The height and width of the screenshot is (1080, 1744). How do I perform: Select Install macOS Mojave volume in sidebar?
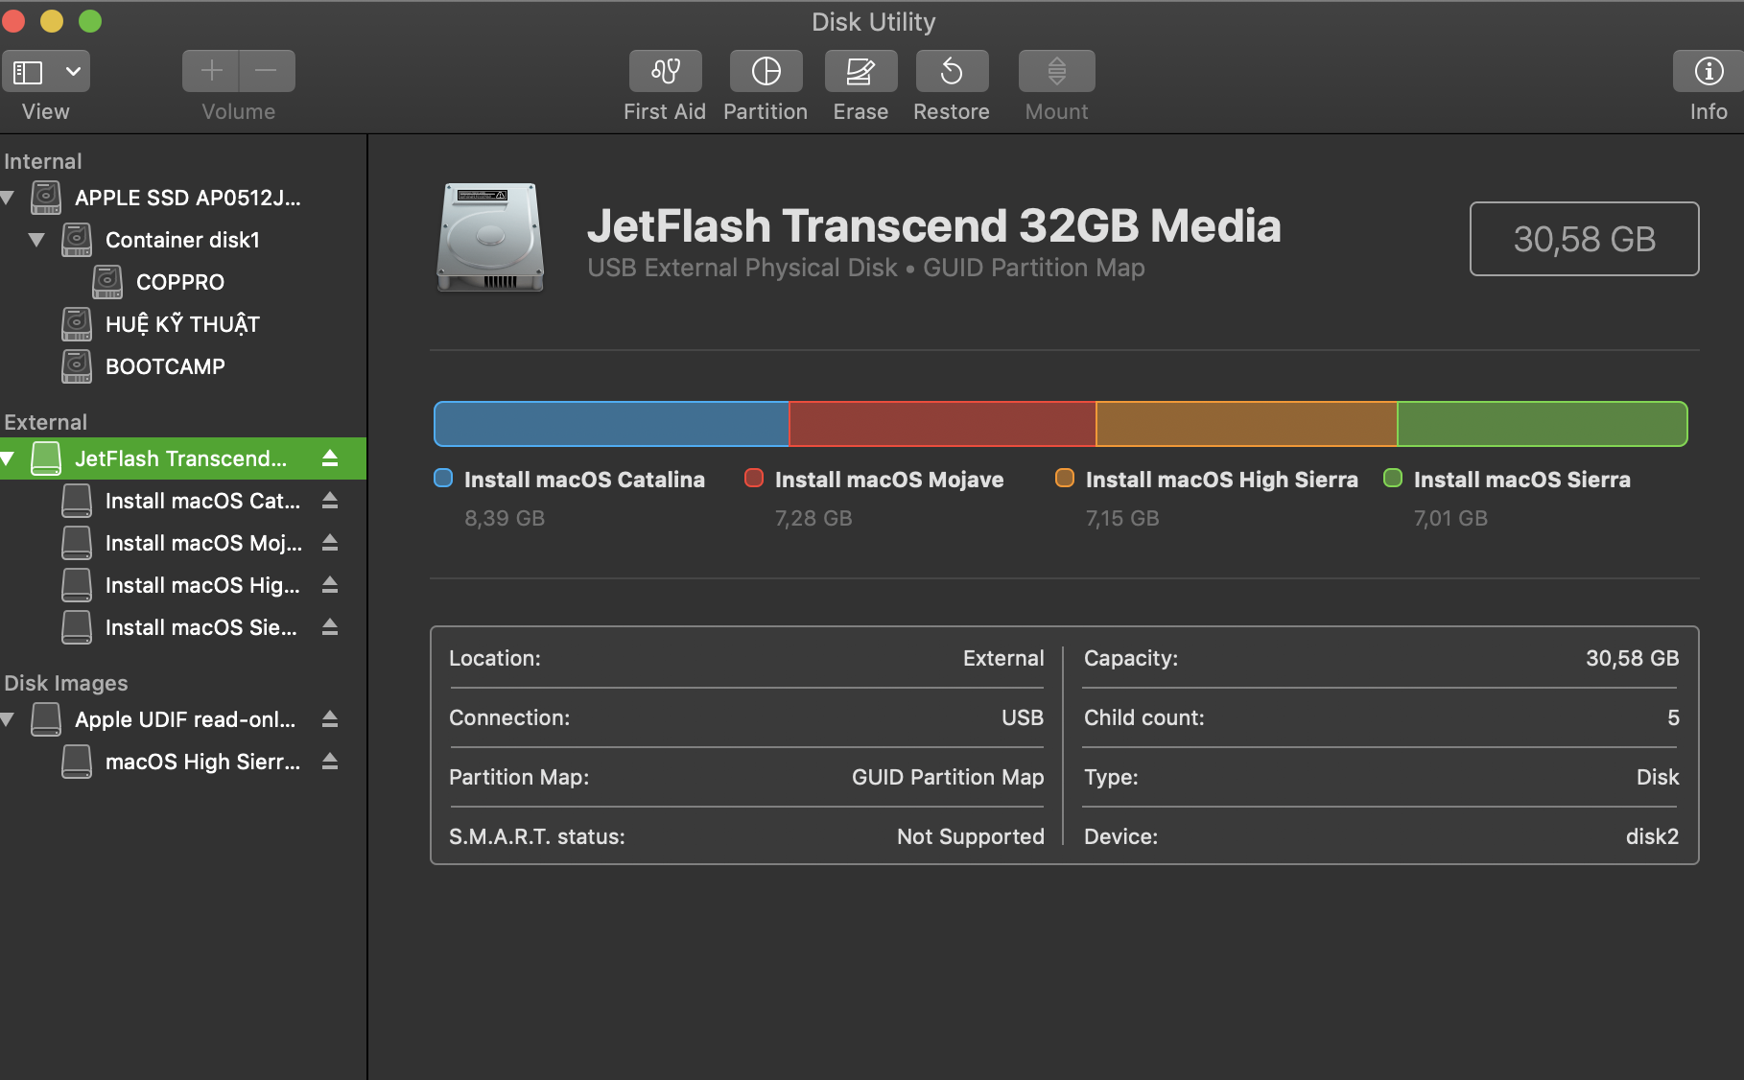(183, 543)
